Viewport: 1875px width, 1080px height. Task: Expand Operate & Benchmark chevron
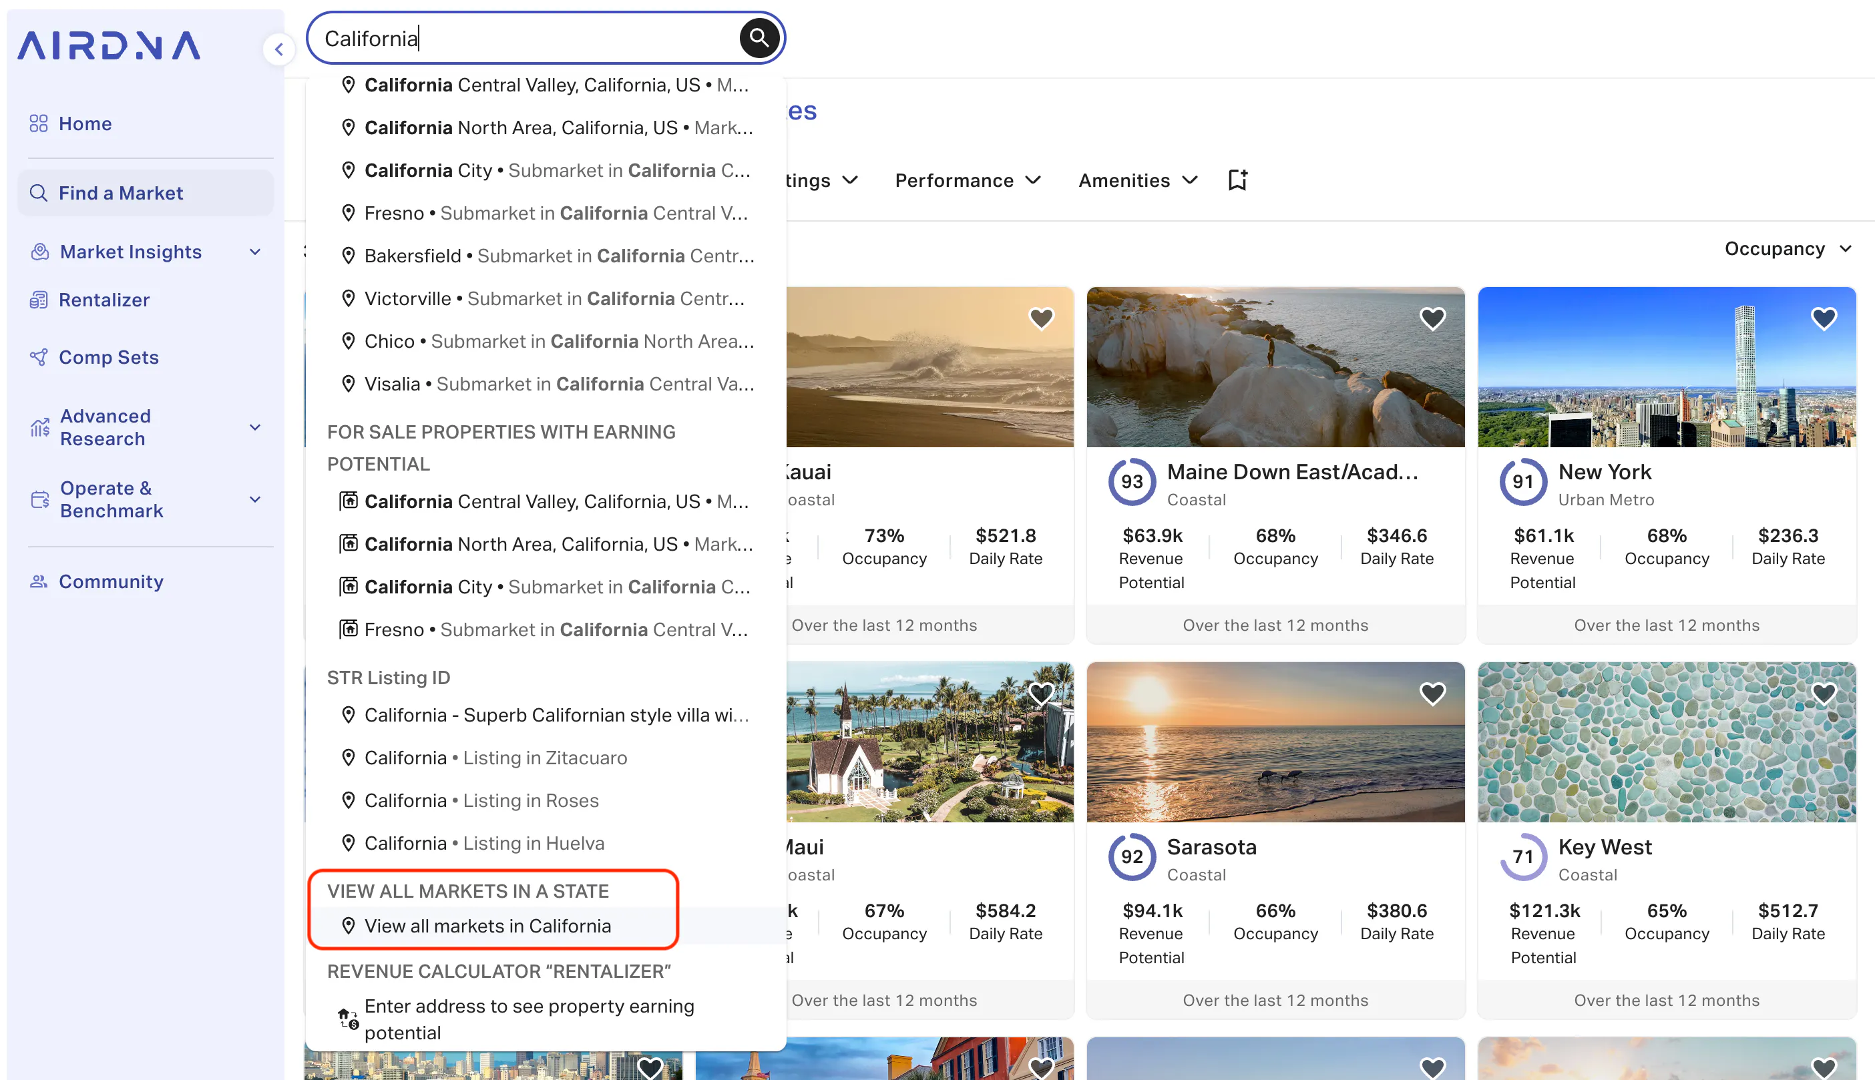tap(255, 499)
